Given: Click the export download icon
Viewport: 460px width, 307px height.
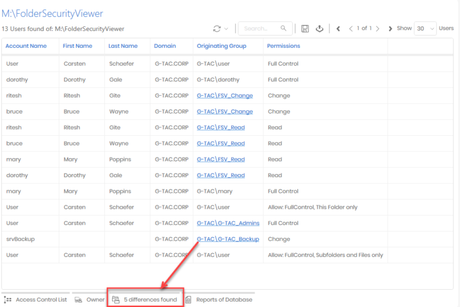Looking at the screenshot, I should [319, 29].
